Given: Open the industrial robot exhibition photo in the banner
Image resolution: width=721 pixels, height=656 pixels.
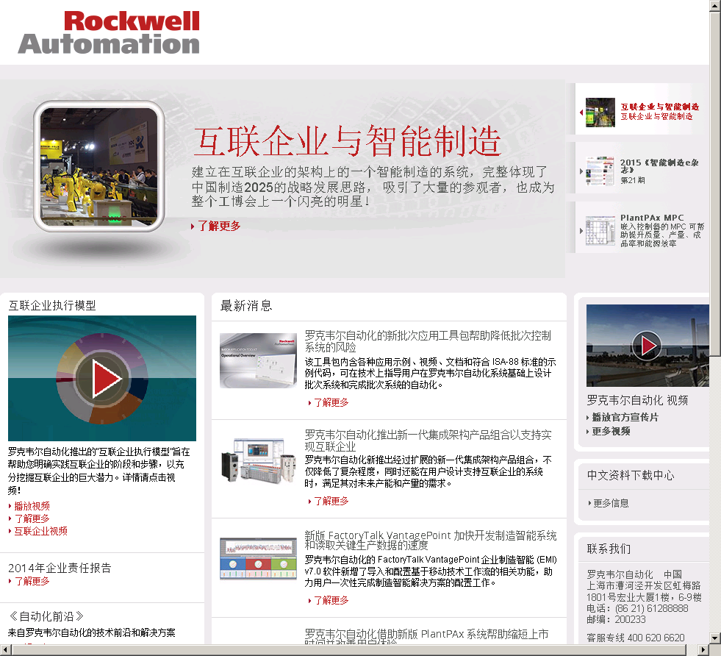Looking at the screenshot, I should point(99,166).
